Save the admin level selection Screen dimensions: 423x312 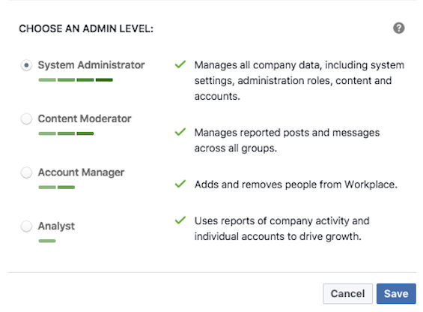[x=396, y=293]
